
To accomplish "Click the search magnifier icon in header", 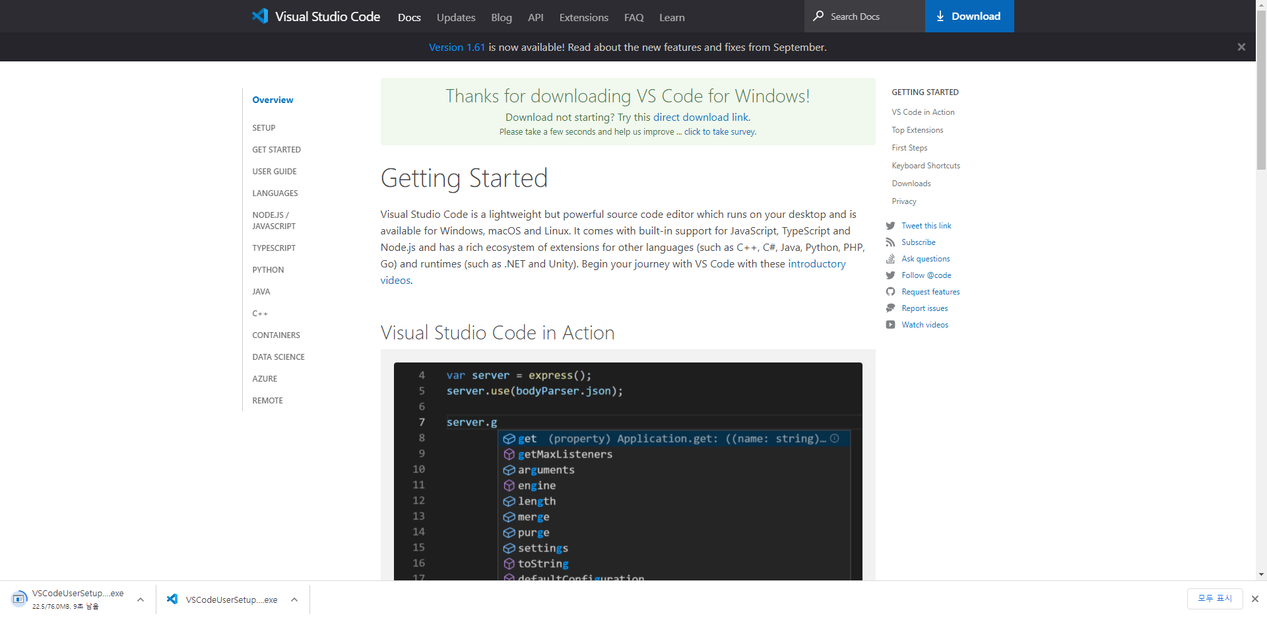I will pyautogui.click(x=818, y=16).
